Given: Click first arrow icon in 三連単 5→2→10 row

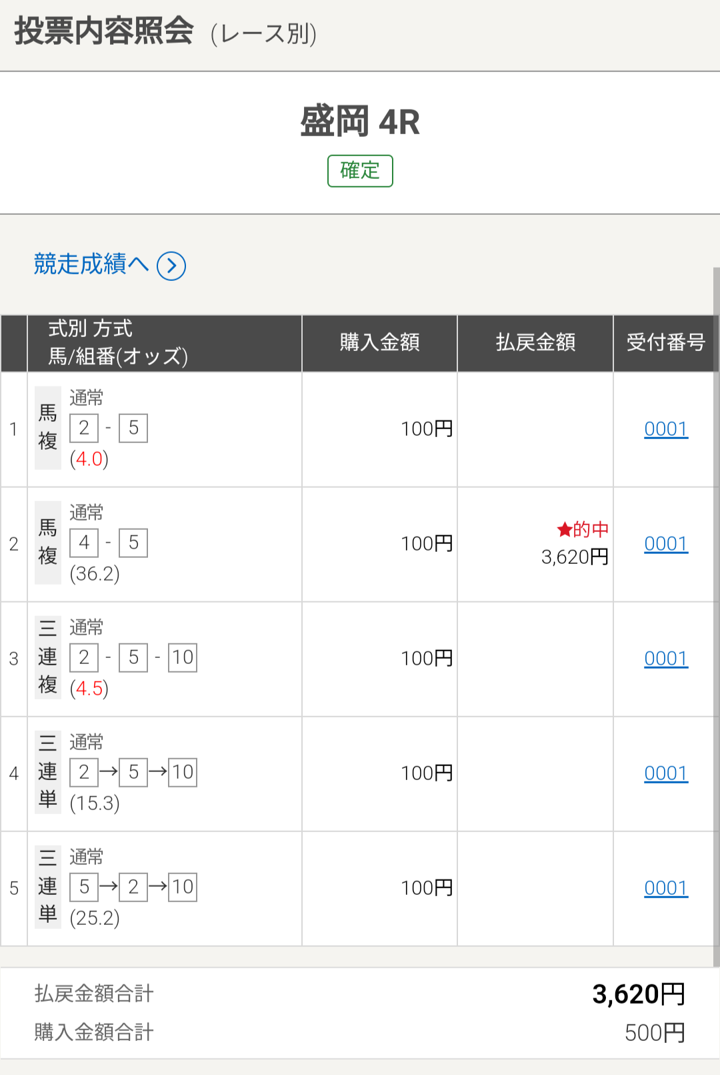Looking at the screenshot, I should (x=109, y=887).
